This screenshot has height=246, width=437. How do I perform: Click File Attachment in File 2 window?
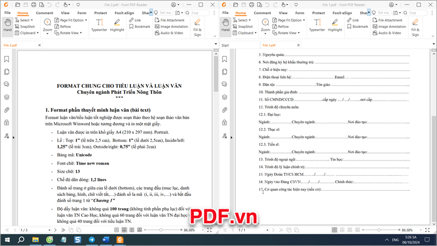pyautogui.click(x=170, y=20)
